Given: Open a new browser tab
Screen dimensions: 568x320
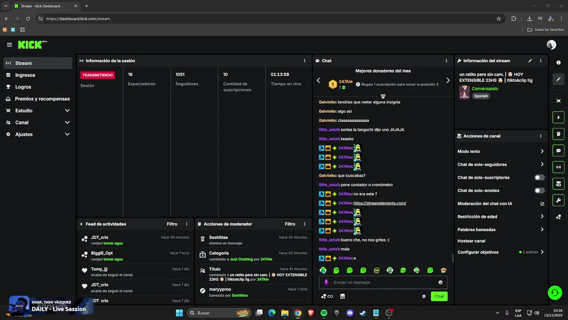Looking at the screenshot, I should (x=86, y=6).
